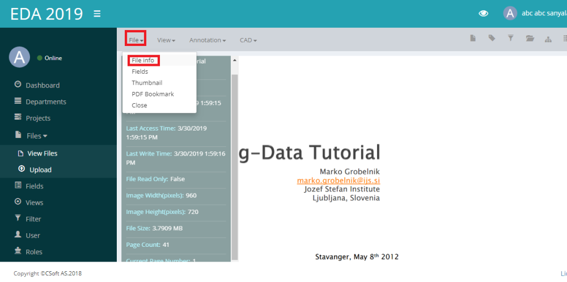Screen dimensions: 567x282
Task: Open the View dropdown menu
Action: 166,40
